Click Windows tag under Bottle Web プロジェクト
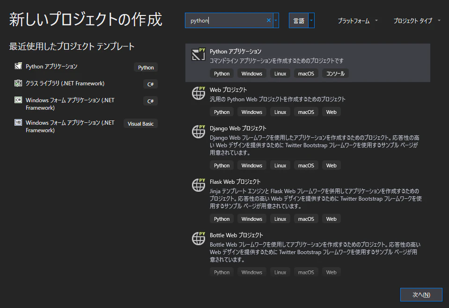 pyautogui.click(x=252, y=272)
